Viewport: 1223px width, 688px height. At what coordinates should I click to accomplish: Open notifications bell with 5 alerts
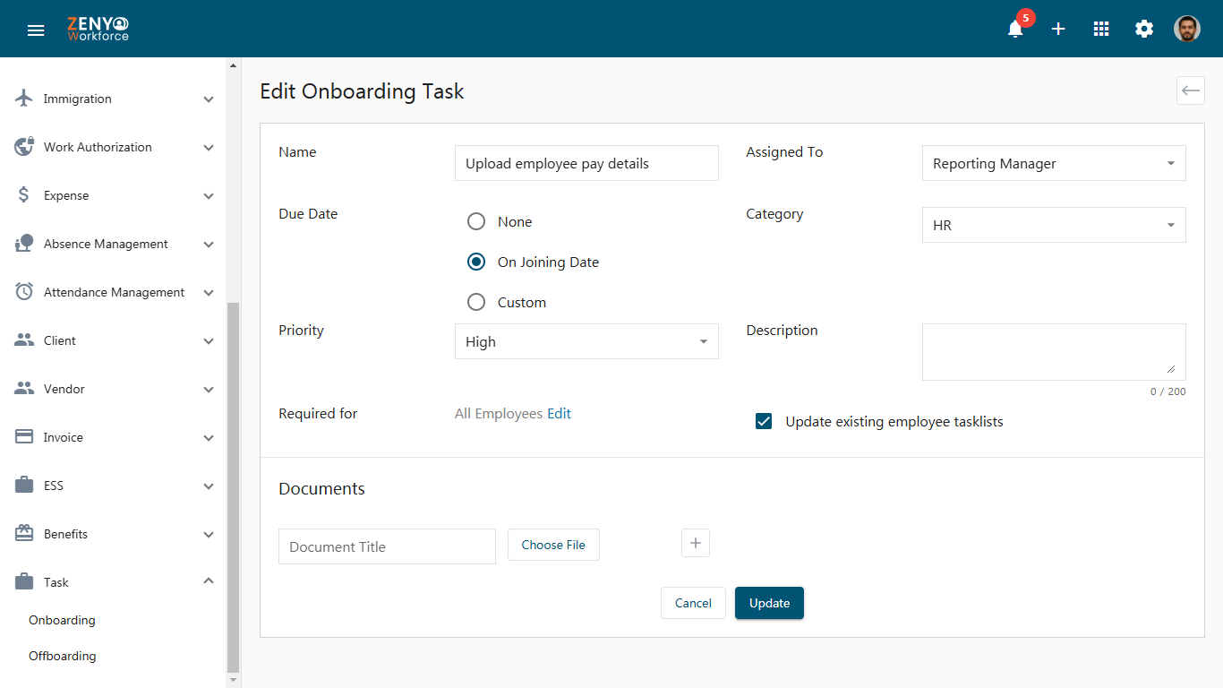1015,29
